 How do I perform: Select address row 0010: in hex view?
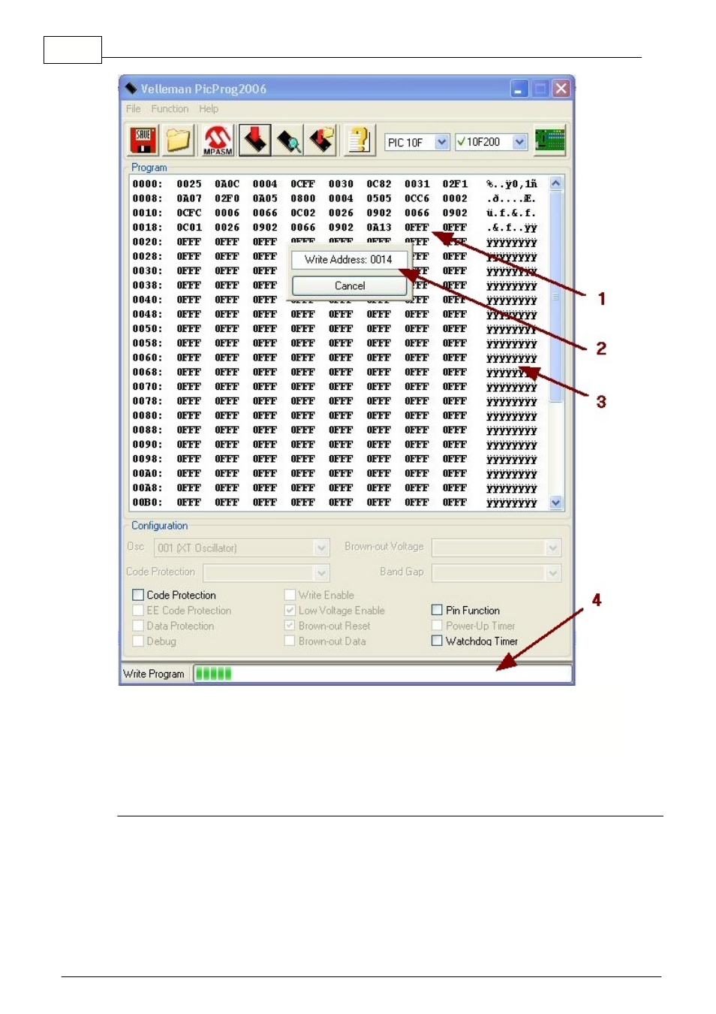coord(147,213)
